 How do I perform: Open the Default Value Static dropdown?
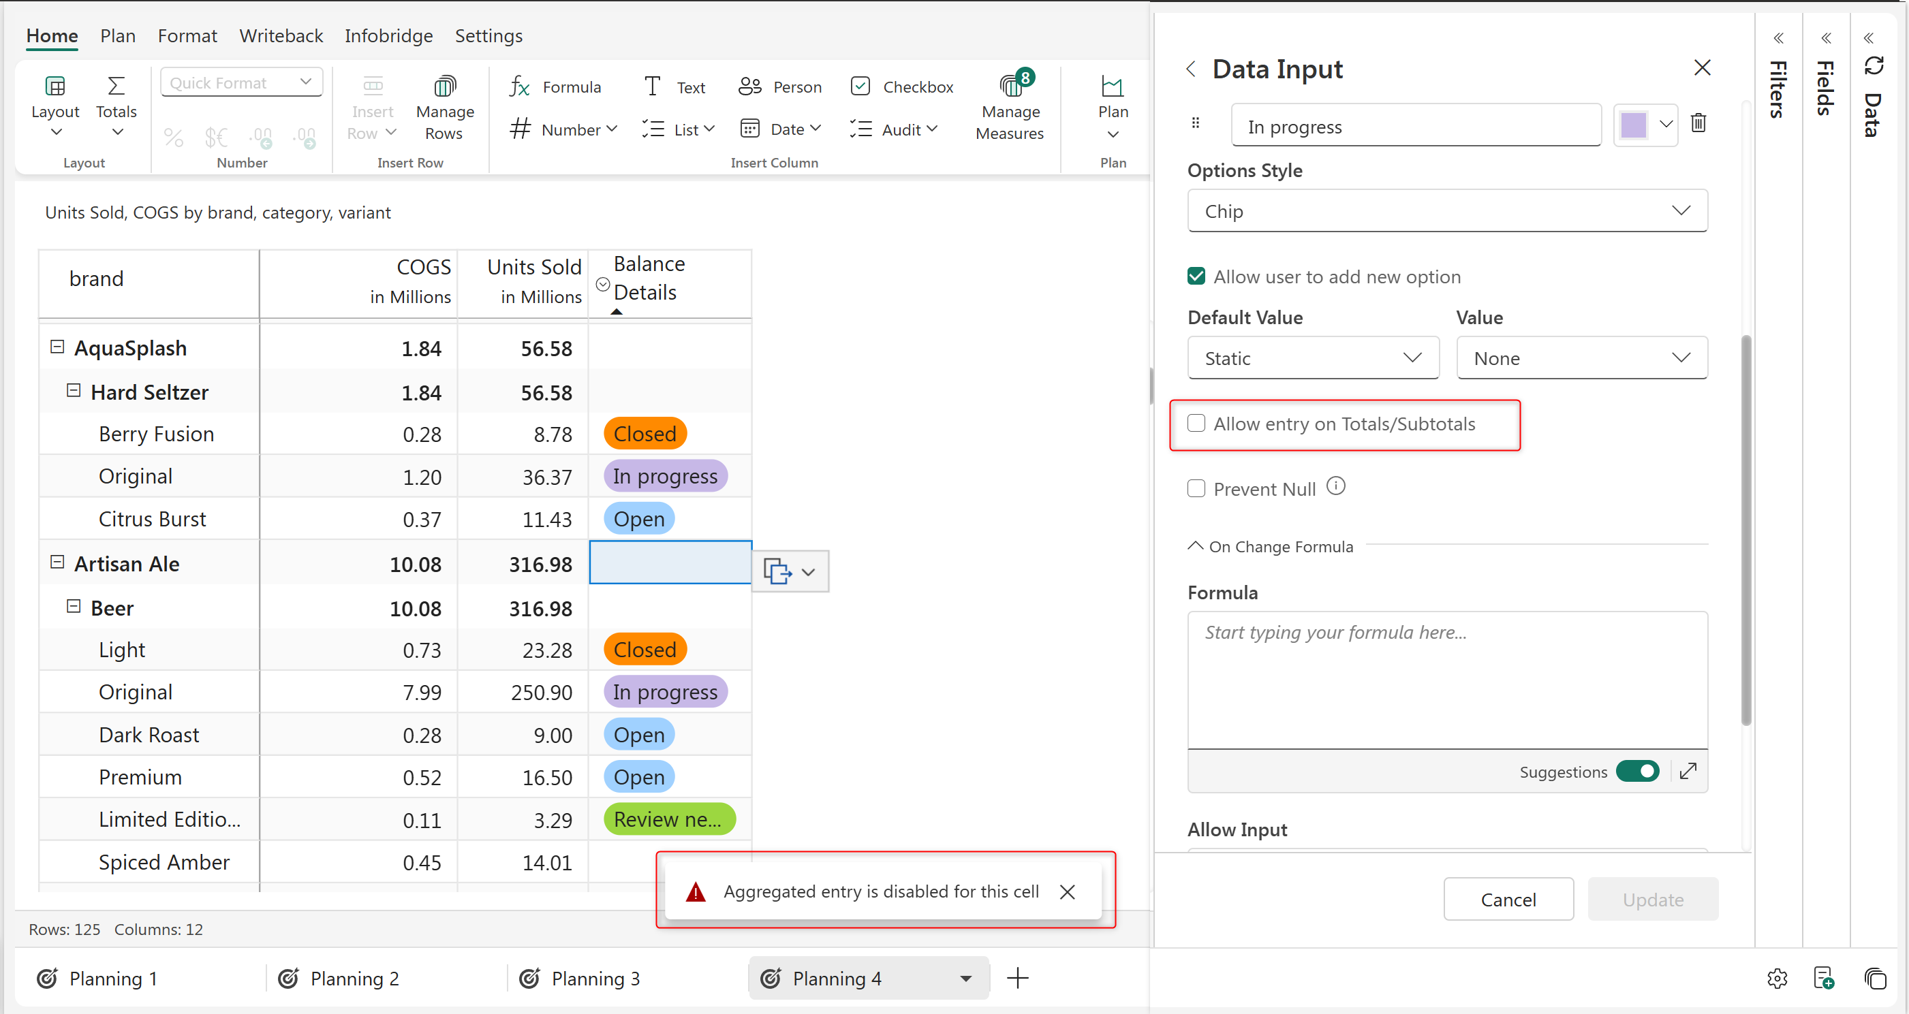click(1312, 358)
